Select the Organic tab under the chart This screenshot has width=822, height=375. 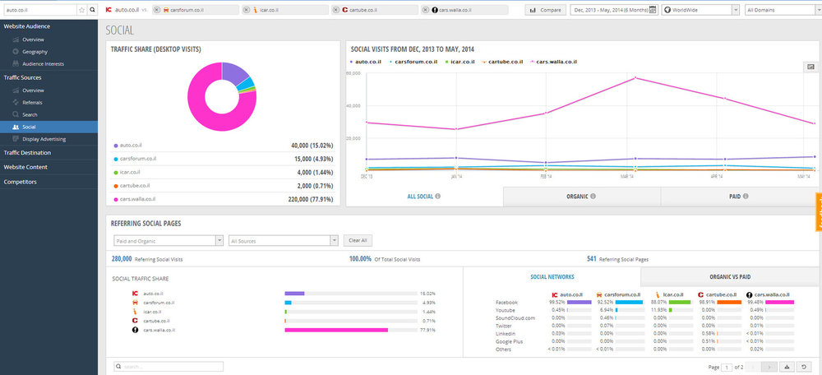[x=581, y=197]
